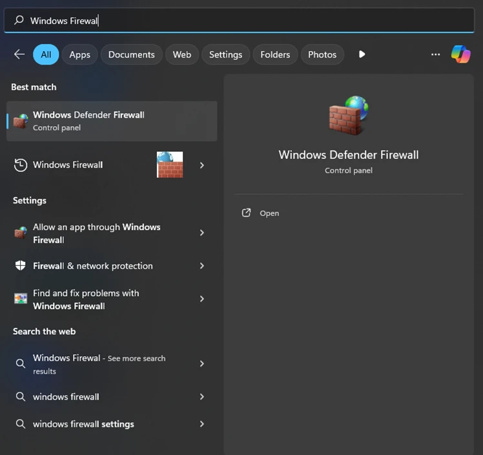Open Windows Defender Firewall from the right pane
483x455 pixels.
click(269, 213)
